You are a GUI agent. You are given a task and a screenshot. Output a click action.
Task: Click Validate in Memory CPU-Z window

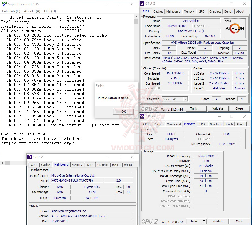(x=218, y=221)
